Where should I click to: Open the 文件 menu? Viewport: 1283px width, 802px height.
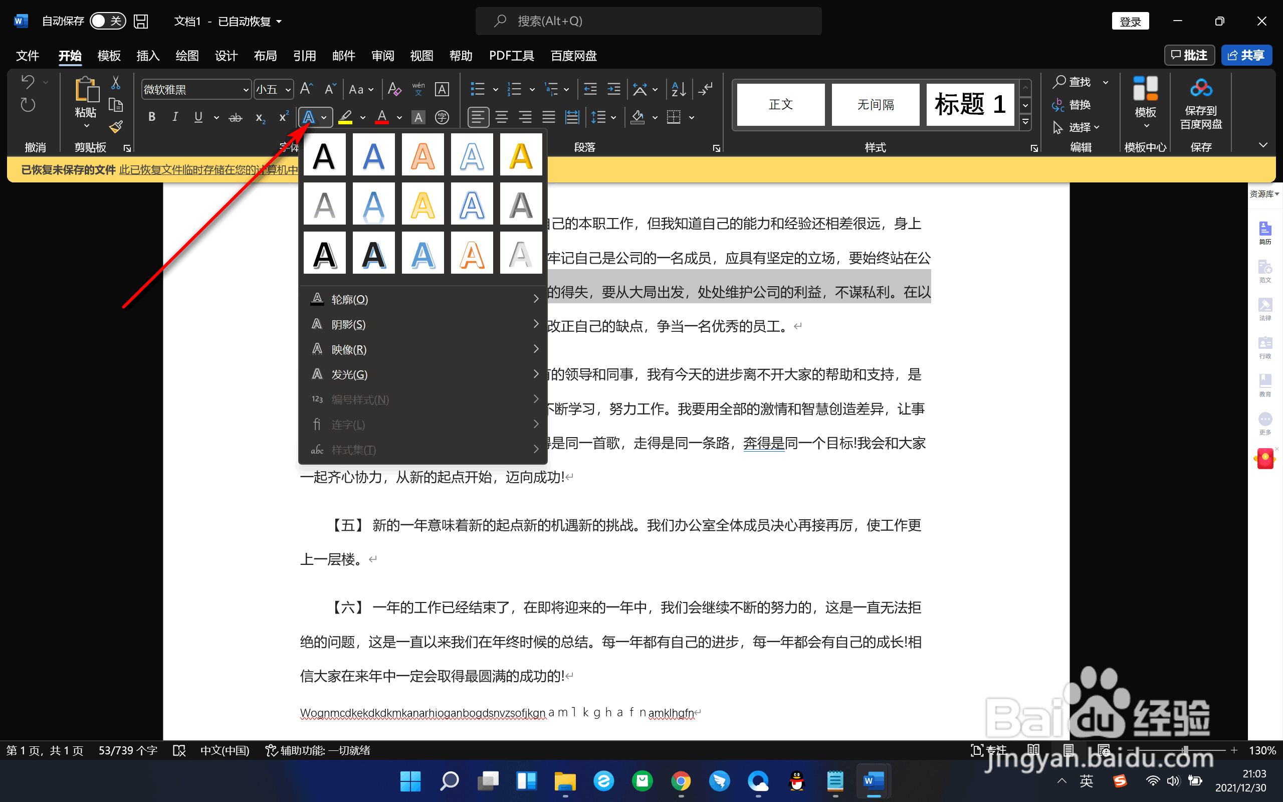coord(28,56)
